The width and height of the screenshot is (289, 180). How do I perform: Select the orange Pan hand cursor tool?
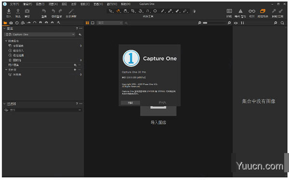118,11
